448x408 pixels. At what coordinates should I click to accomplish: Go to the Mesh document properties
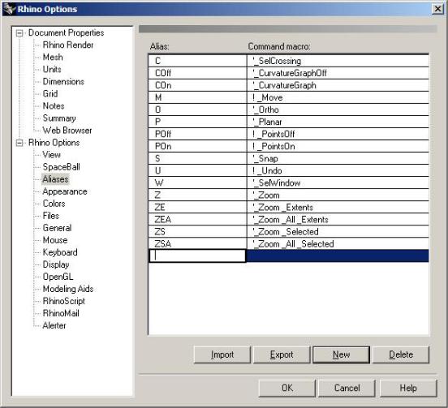53,57
